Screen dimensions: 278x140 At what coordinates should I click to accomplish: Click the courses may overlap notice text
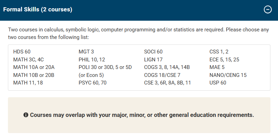[142, 115]
